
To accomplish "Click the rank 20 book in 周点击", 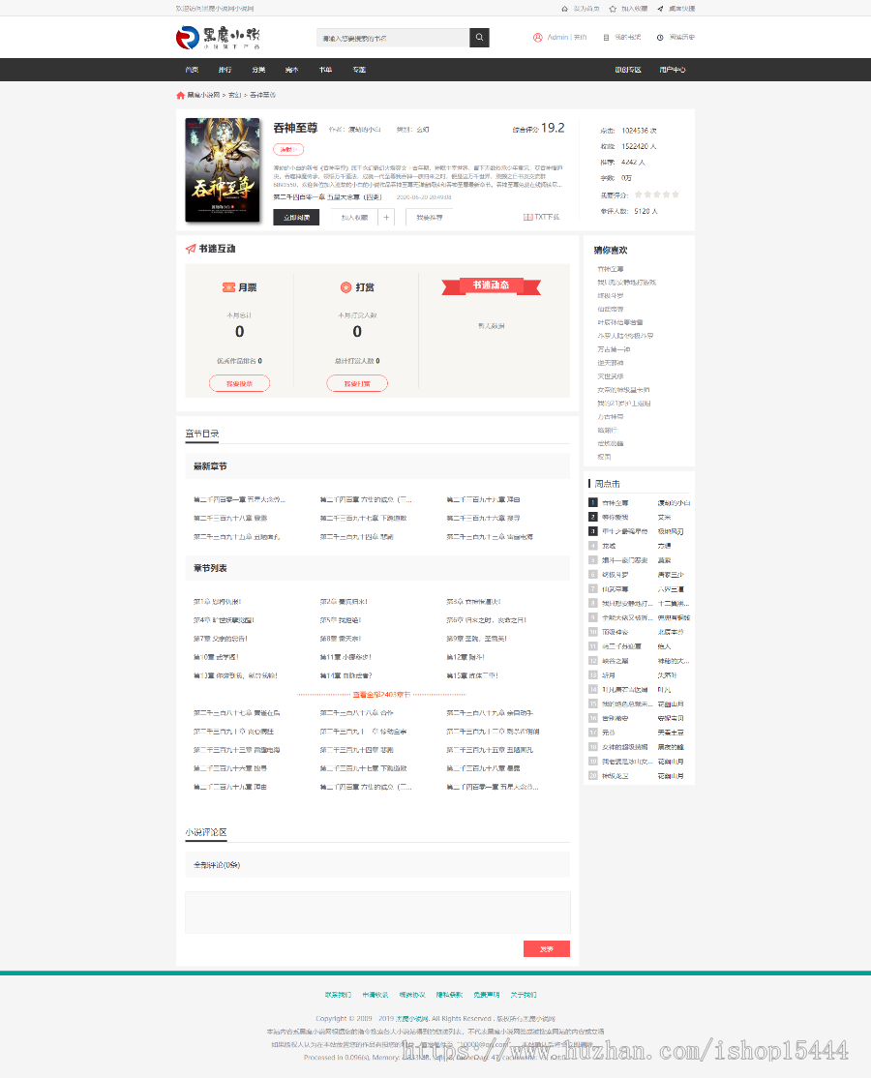I will pos(616,775).
